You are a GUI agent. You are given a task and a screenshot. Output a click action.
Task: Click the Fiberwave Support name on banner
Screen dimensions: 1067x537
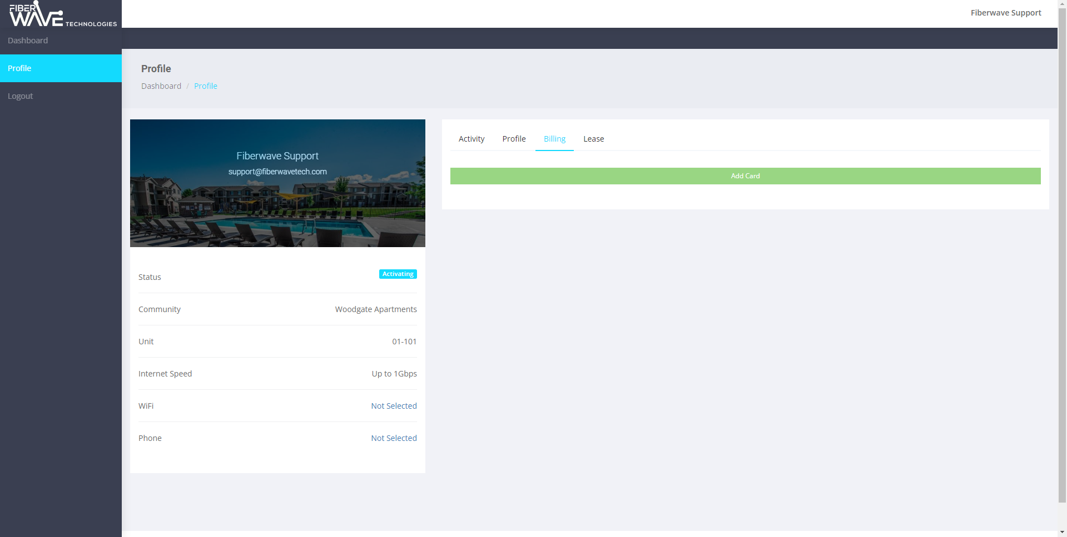click(277, 156)
